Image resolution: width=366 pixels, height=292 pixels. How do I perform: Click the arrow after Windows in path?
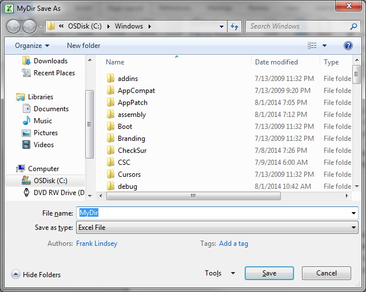(x=150, y=27)
